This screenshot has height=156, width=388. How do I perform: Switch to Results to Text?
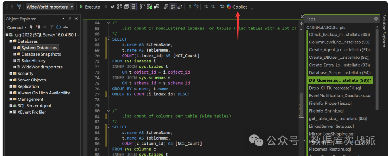(x=166, y=7)
